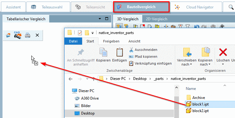
Task: Click Dieser PC in the address bar
Action: coord(118,79)
